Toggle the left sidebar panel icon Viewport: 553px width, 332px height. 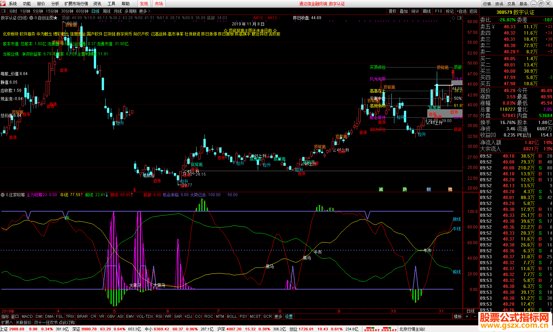[3, 11]
